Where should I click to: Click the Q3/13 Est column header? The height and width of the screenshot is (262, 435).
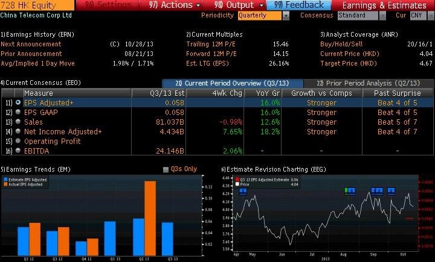point(159,93)
